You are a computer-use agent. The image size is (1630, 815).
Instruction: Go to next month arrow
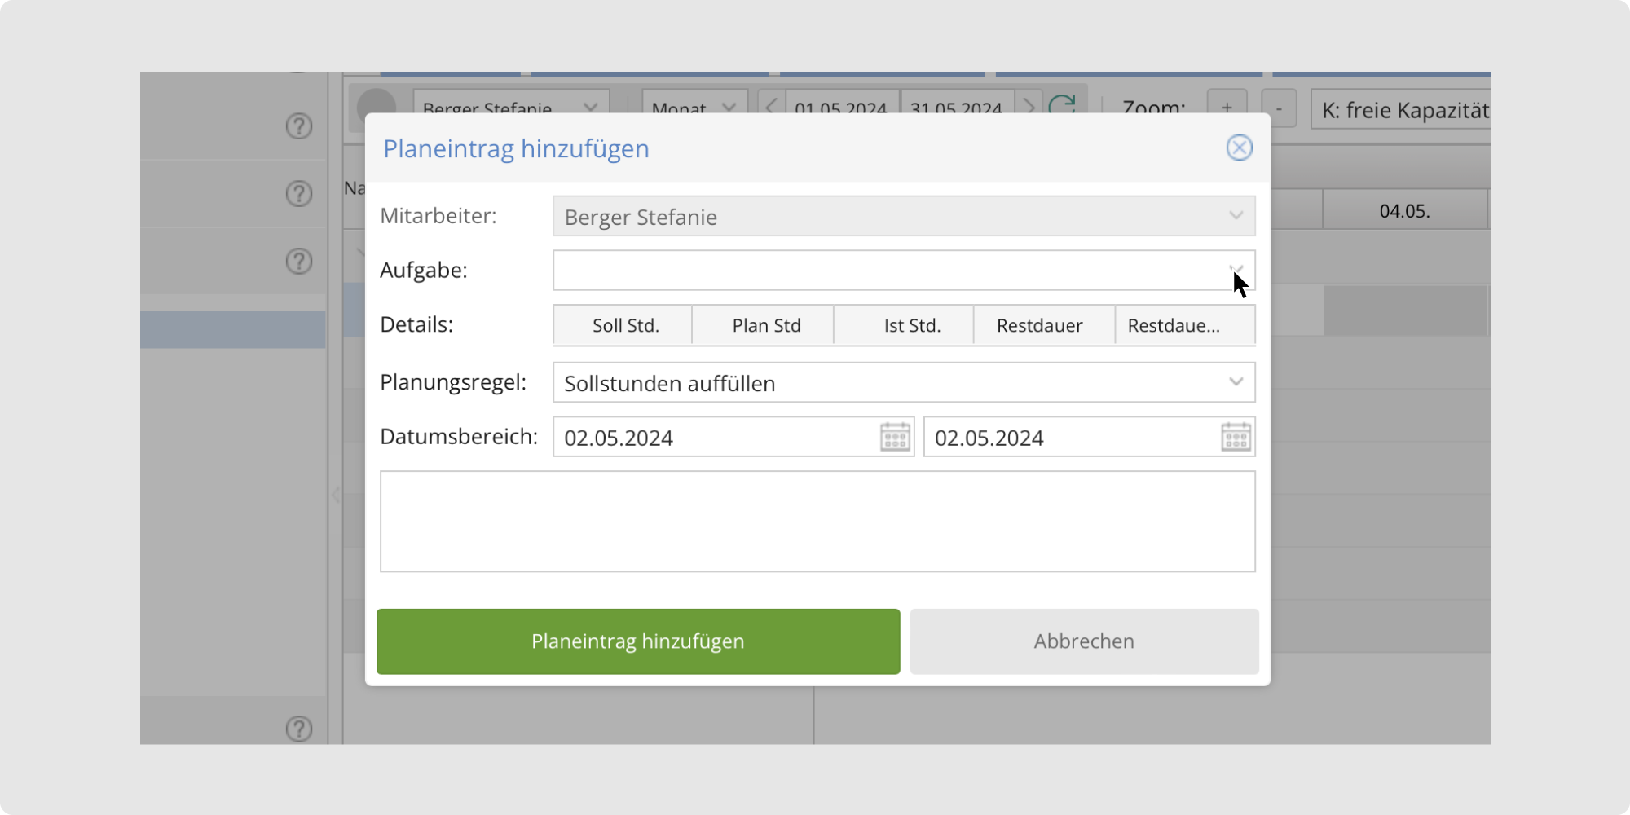point(1029,106)
